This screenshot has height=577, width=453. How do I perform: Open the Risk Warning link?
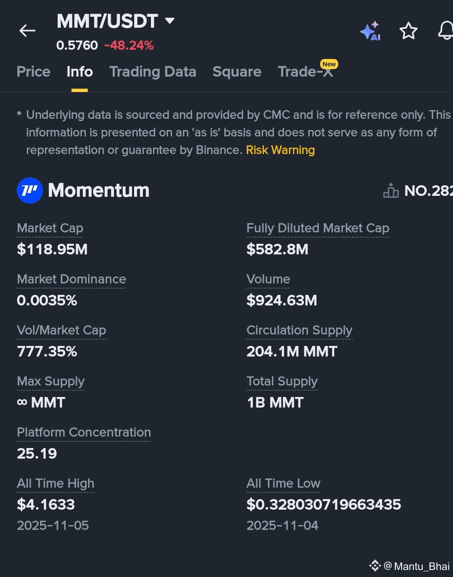click(280, 150)
